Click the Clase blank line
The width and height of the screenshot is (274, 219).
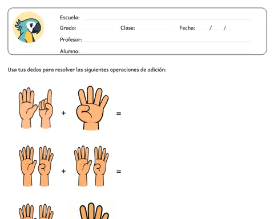154,29
